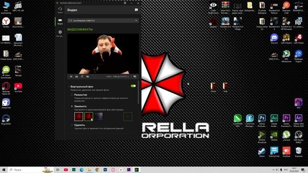Click the feedback icon beside Видео header
Image resolution: width=308 pixels, height=173 pixels.
pos(136,10)
